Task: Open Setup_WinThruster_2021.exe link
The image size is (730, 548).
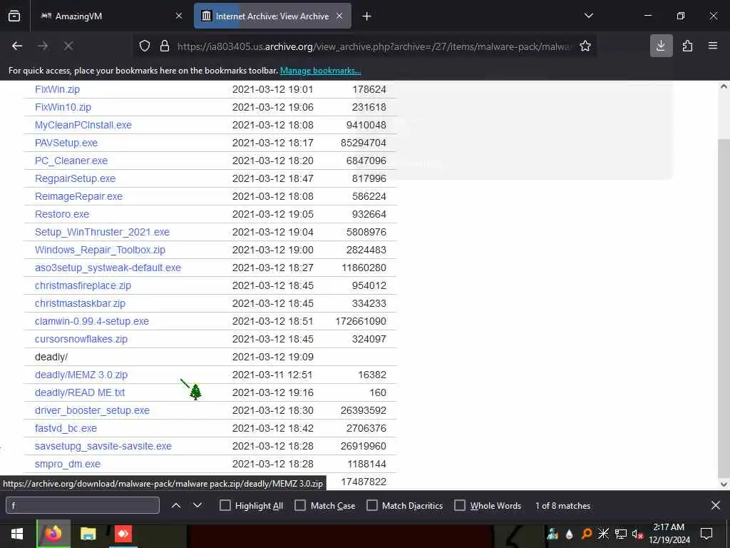Action: tap(102, 232)
